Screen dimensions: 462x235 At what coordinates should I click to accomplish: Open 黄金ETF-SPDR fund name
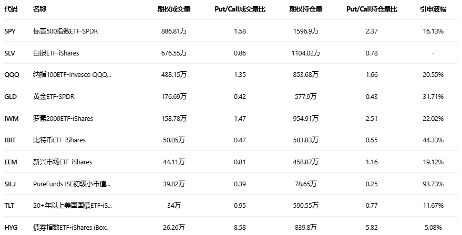(x=55, y=97)
